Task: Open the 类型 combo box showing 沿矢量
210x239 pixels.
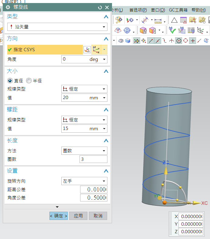Action: [x=57, y=27]
